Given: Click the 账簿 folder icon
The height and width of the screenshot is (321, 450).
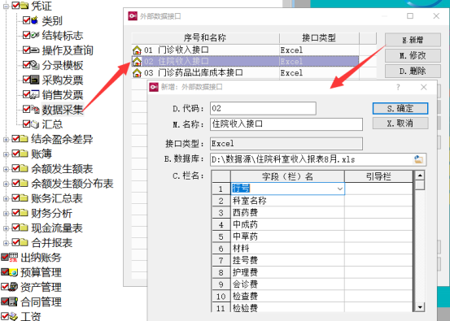Looking at the screenshot, I should 24,154.
